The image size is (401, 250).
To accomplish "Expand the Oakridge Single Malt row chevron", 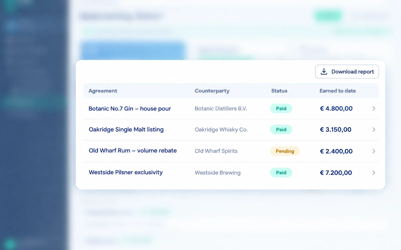I will coord(374,129).
